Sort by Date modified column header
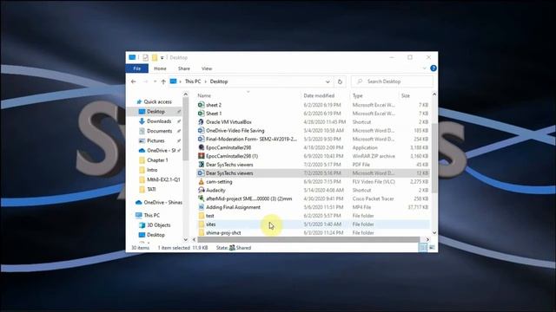Image resolution: width=556 pixels, height=312 pixels. (319, 95)
